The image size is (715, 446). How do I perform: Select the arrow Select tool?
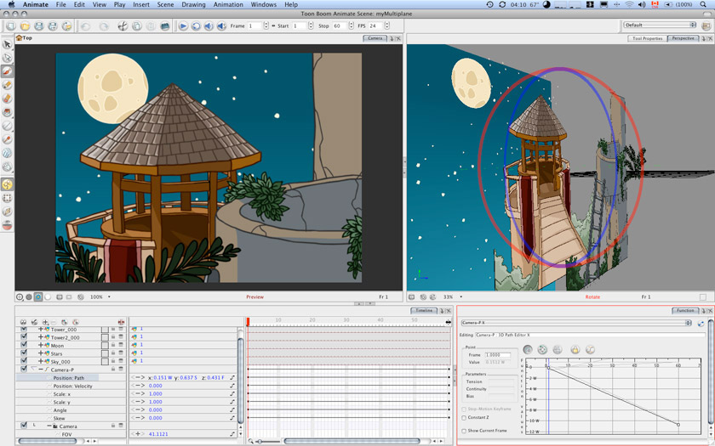8,44
